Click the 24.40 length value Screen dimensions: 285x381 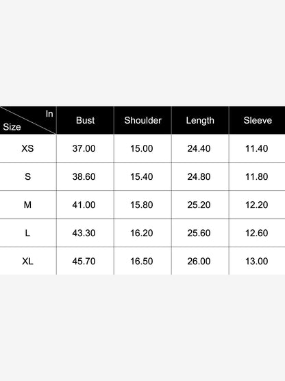(199, 148)
